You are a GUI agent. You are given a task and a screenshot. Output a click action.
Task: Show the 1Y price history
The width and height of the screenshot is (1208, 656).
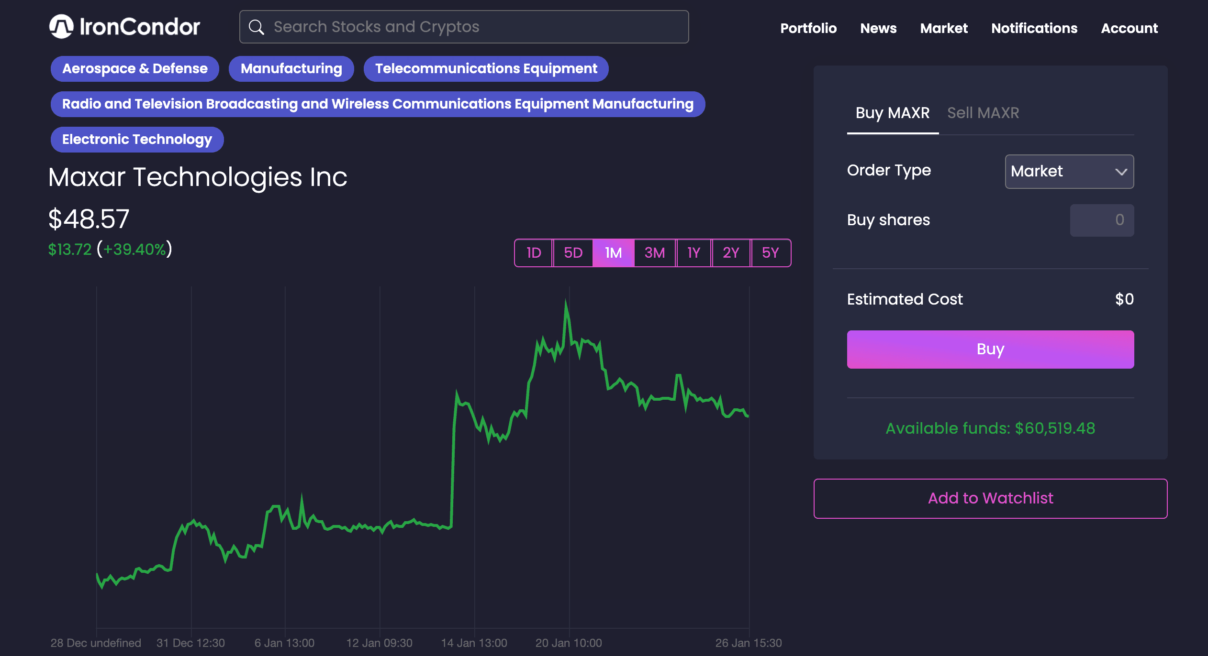pos(693,253)
